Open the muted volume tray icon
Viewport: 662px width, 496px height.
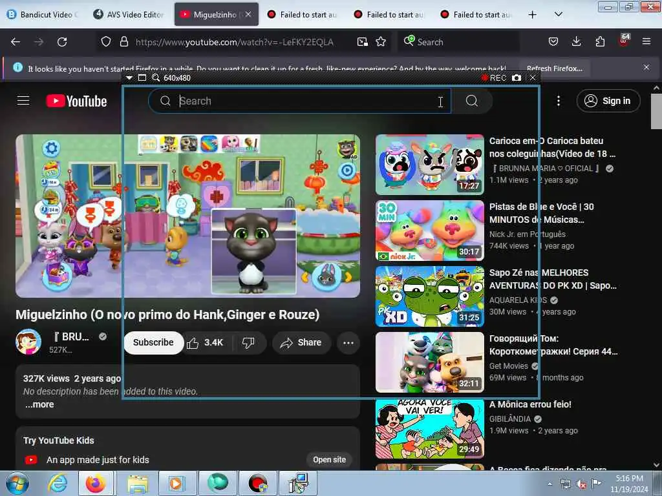(x=581, y=484)
